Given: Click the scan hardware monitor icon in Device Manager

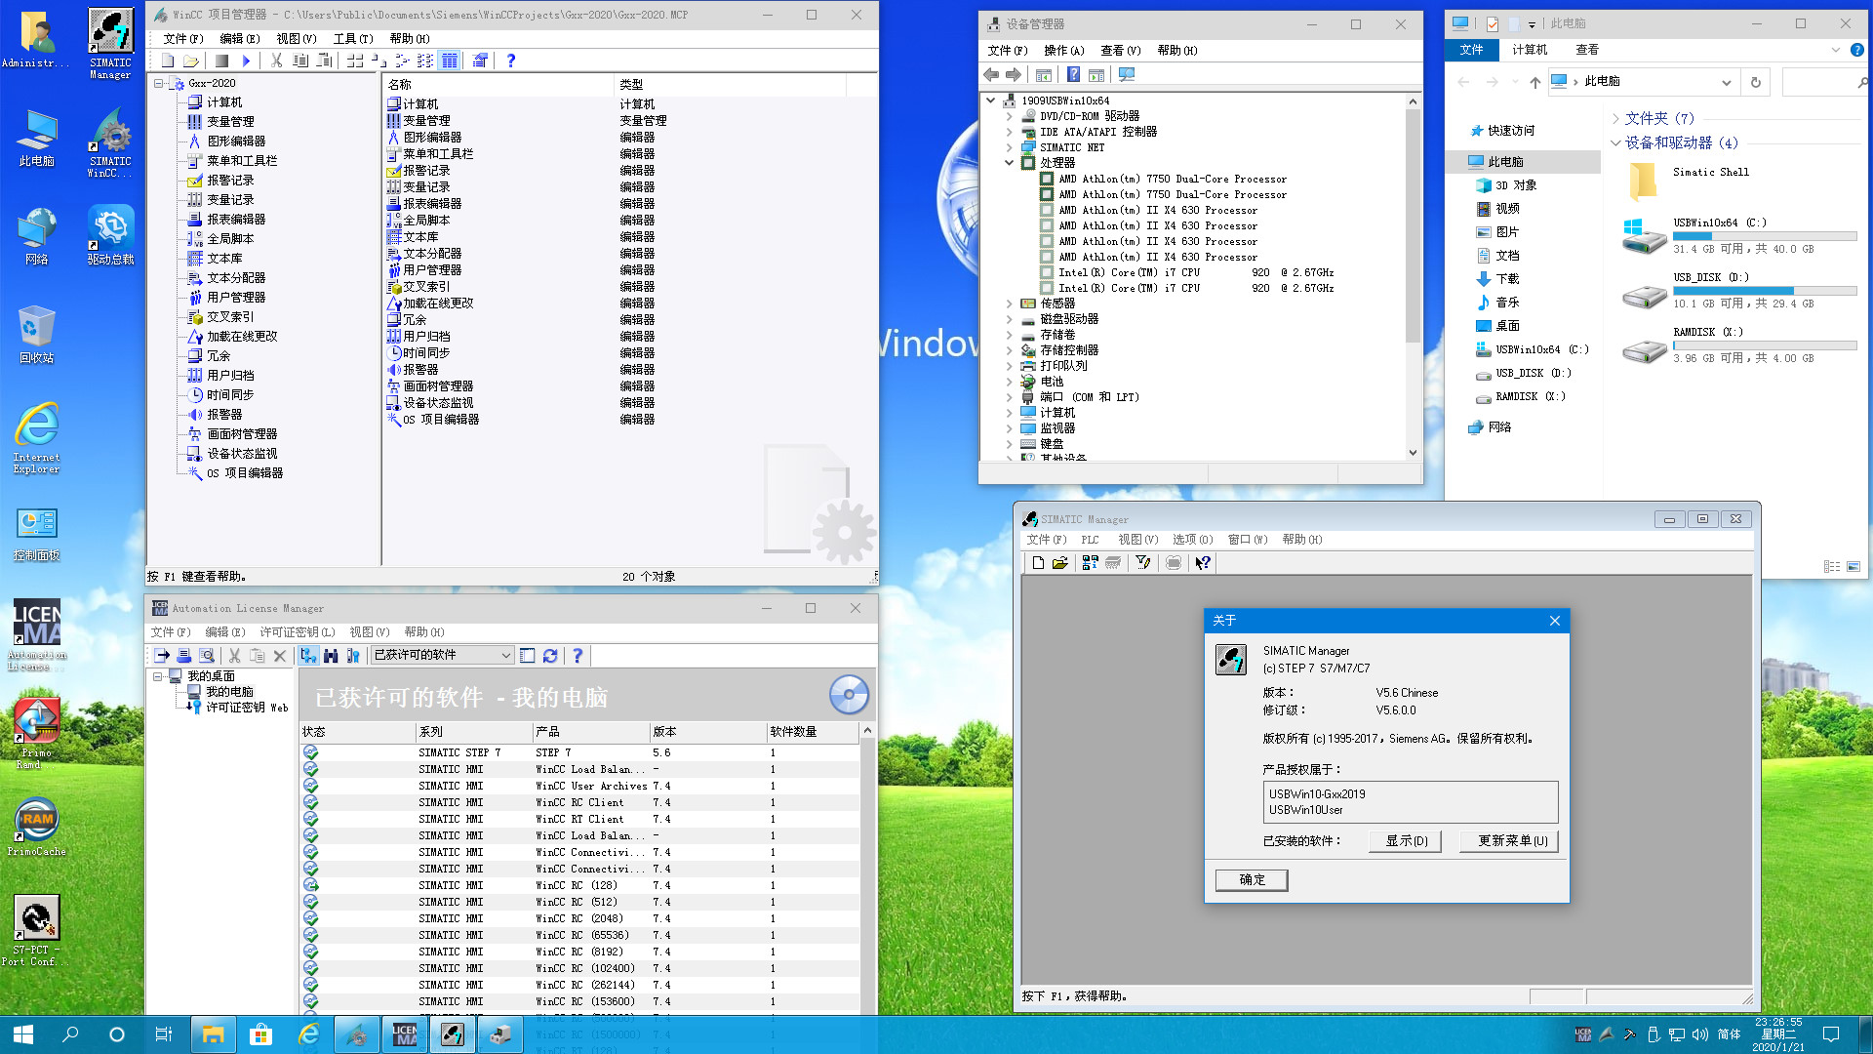Looking at the screenshot, I should pos(1127,75).
